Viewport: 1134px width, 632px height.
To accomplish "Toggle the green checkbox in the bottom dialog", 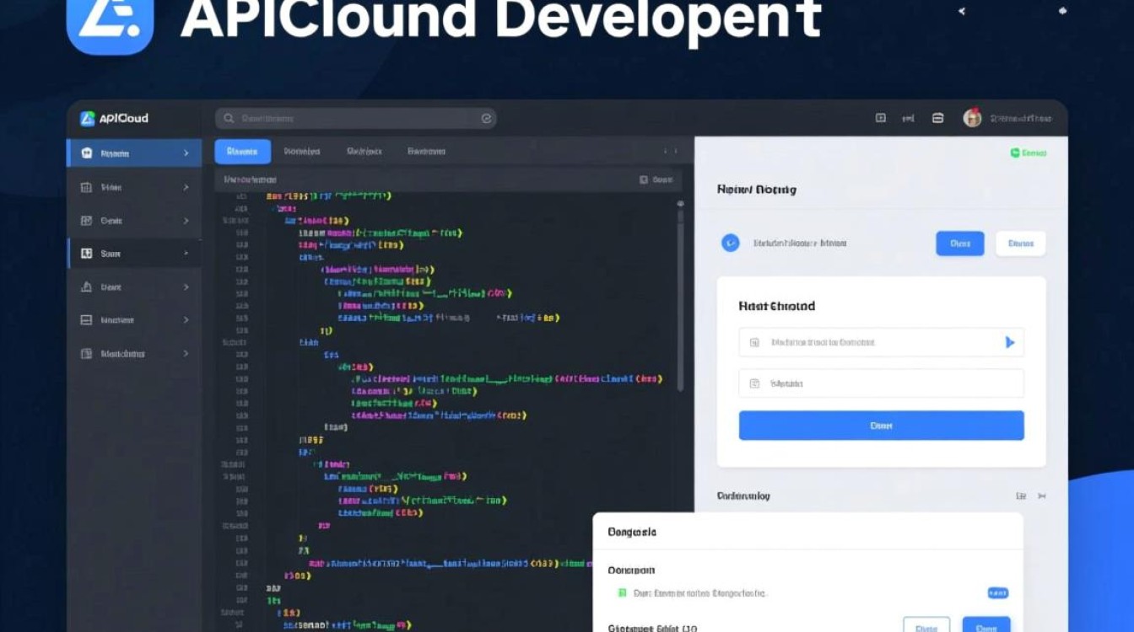I will tap(623, 593).
